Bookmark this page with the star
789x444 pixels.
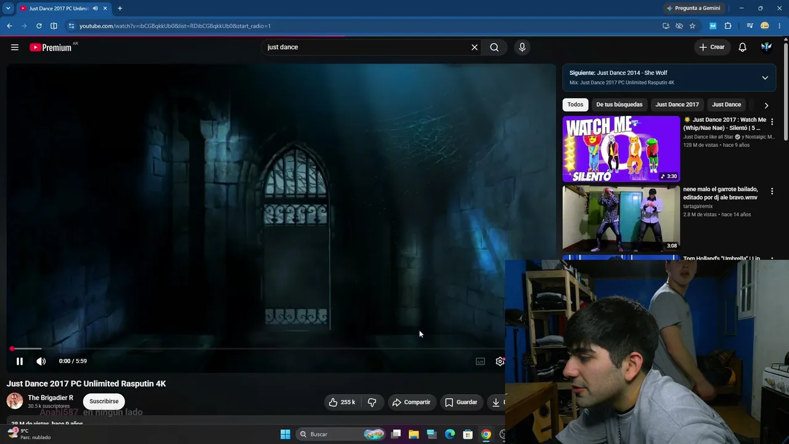(x=693, y=26)
